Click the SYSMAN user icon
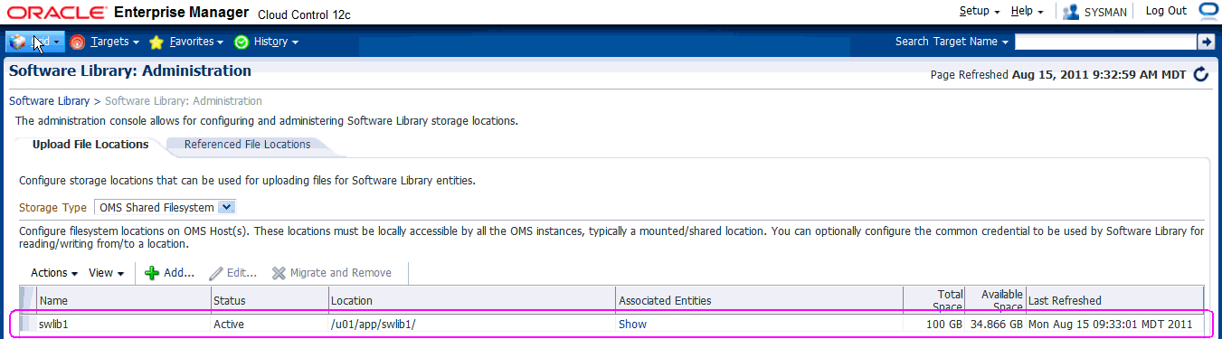The height and width of the screenshot is (339, 1222). click(x=1071, y=12)
